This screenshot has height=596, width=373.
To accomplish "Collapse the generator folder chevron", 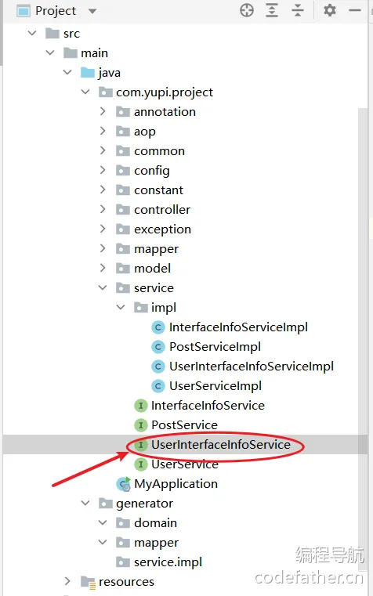I will click(x=85, y=504).
